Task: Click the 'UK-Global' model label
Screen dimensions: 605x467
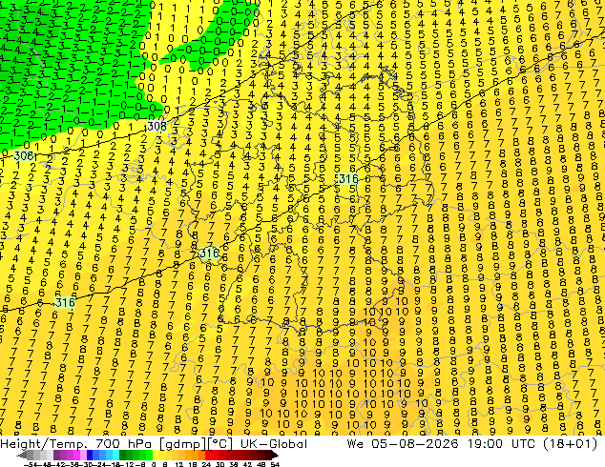Action: (274, 444)
